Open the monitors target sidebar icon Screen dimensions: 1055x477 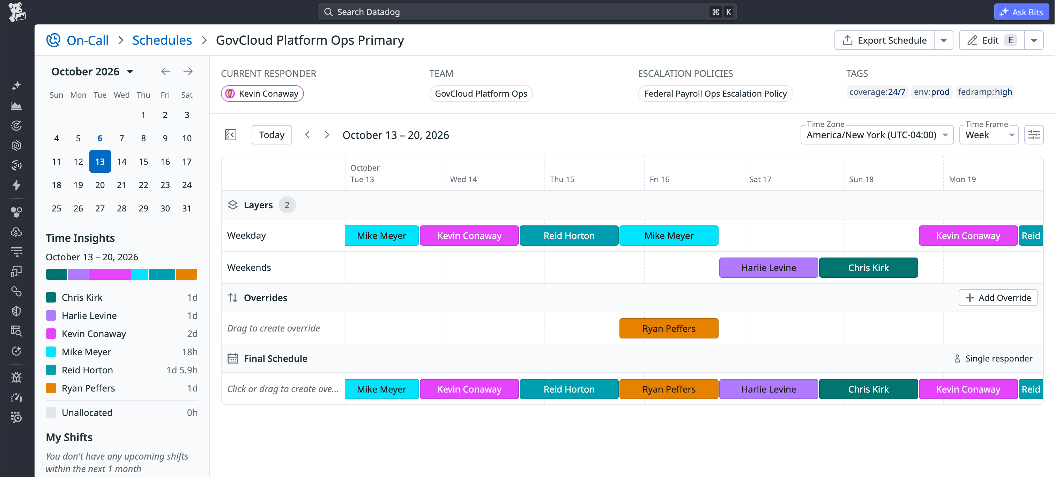tap(16, 126)
